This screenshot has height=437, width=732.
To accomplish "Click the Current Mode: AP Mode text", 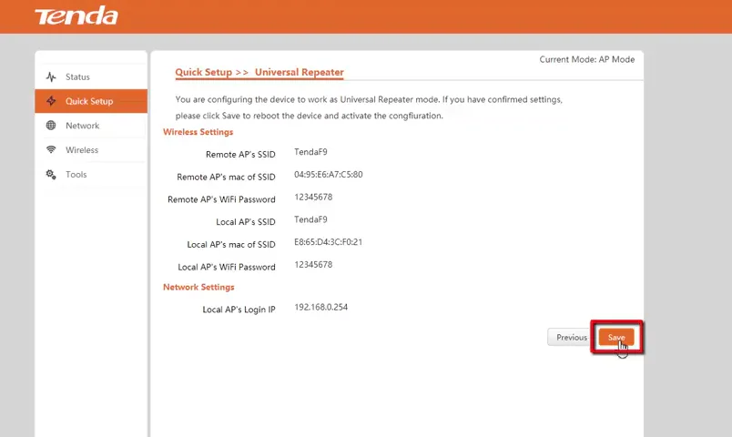I will pos(587,59).
